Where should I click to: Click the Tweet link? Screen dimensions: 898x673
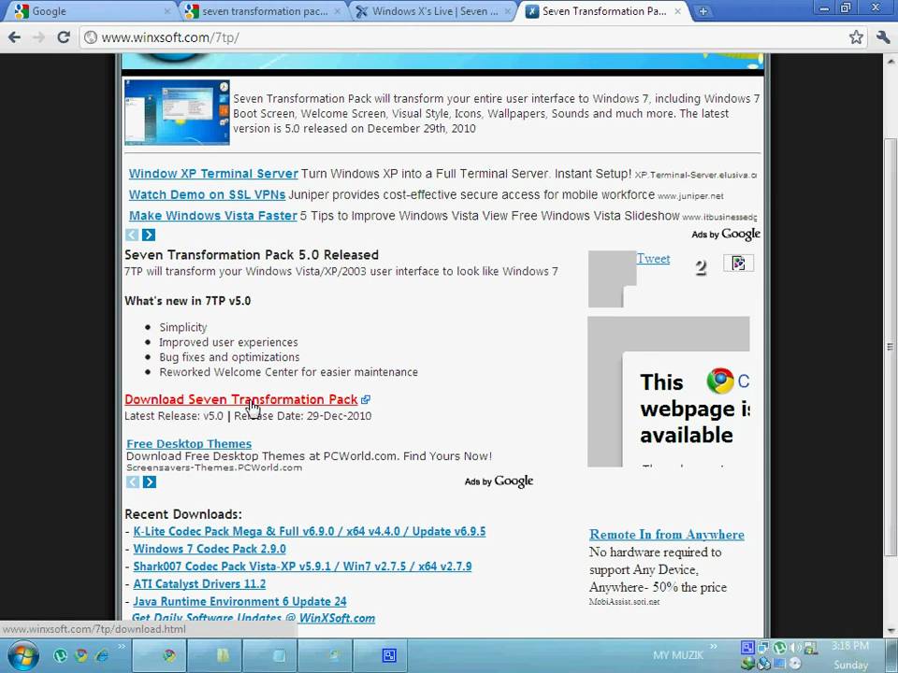(x=654, y=259)
